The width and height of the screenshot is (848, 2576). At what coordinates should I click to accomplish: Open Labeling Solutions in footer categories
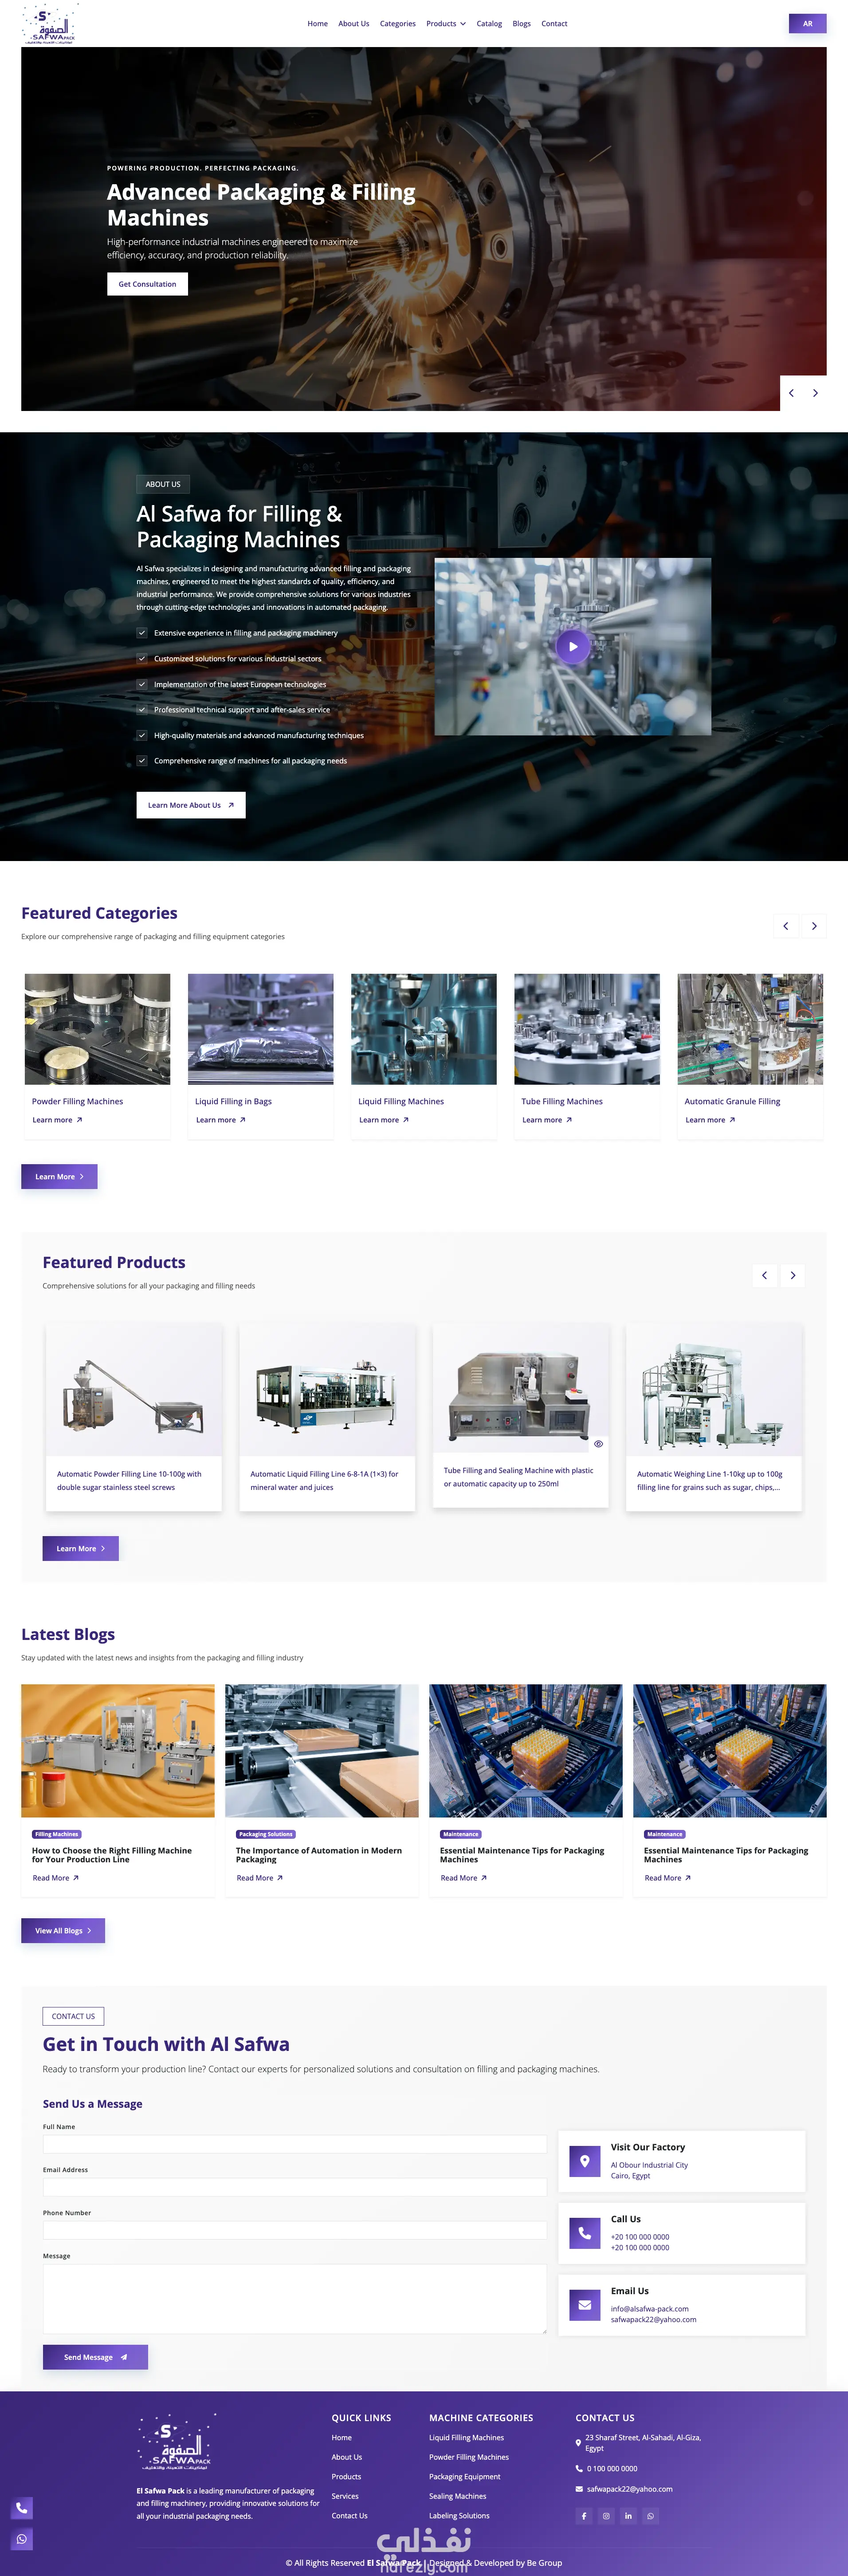[459, 2516]
